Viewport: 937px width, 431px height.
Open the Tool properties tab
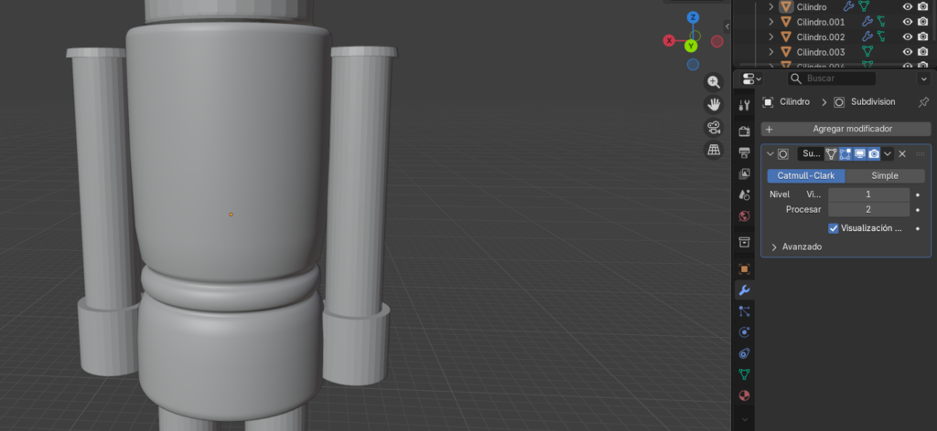click(744, 106)
